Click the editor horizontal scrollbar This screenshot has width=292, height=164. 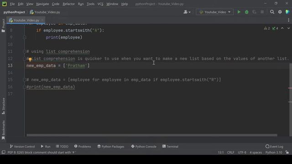(152, 135)
